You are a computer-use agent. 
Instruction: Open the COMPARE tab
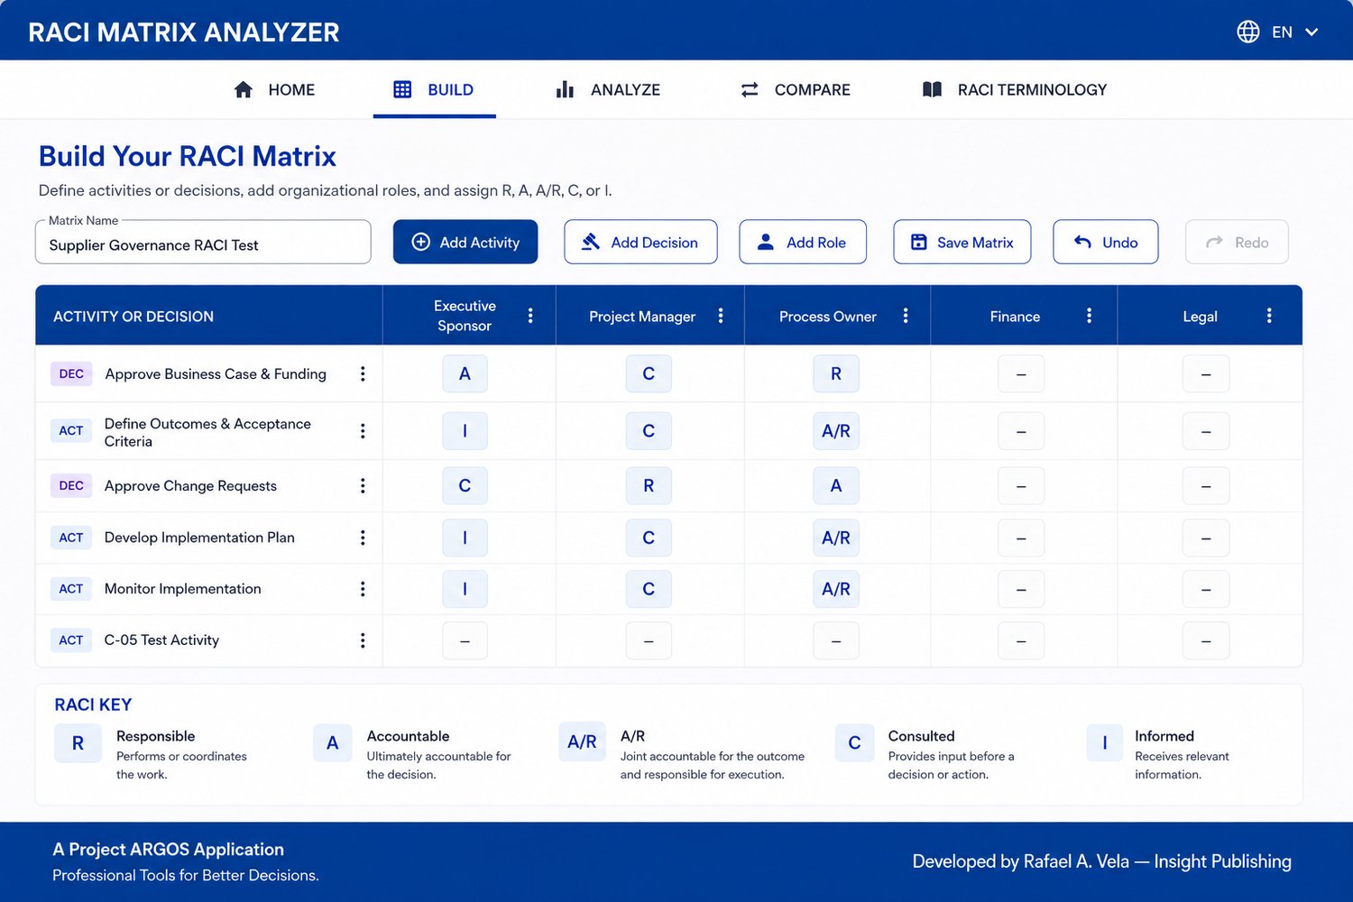[795, 89]
